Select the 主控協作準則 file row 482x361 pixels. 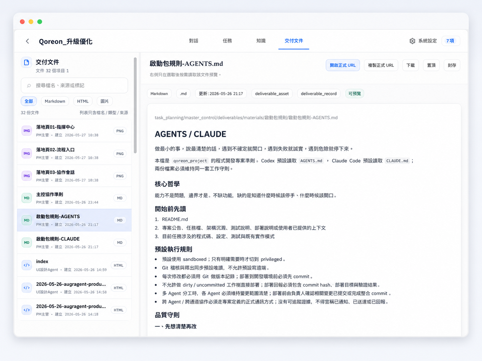[x=74, y=198]
